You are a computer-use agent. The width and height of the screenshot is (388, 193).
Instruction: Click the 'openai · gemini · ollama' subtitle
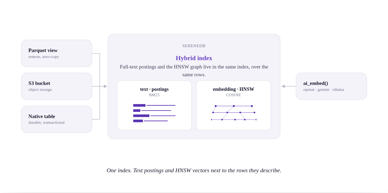324,89
